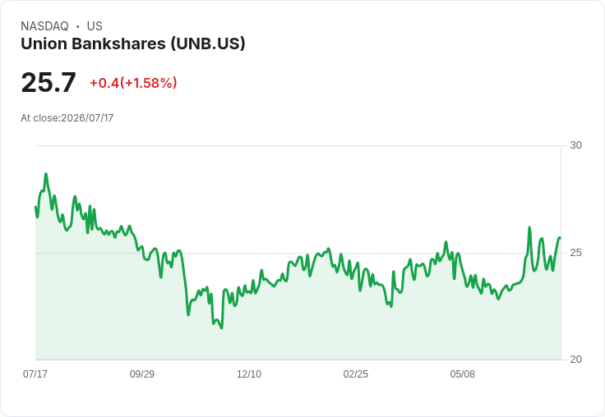Click the At close:2026/07/17 text
This screenshot has height=417, width=605.
pos(67,118)
